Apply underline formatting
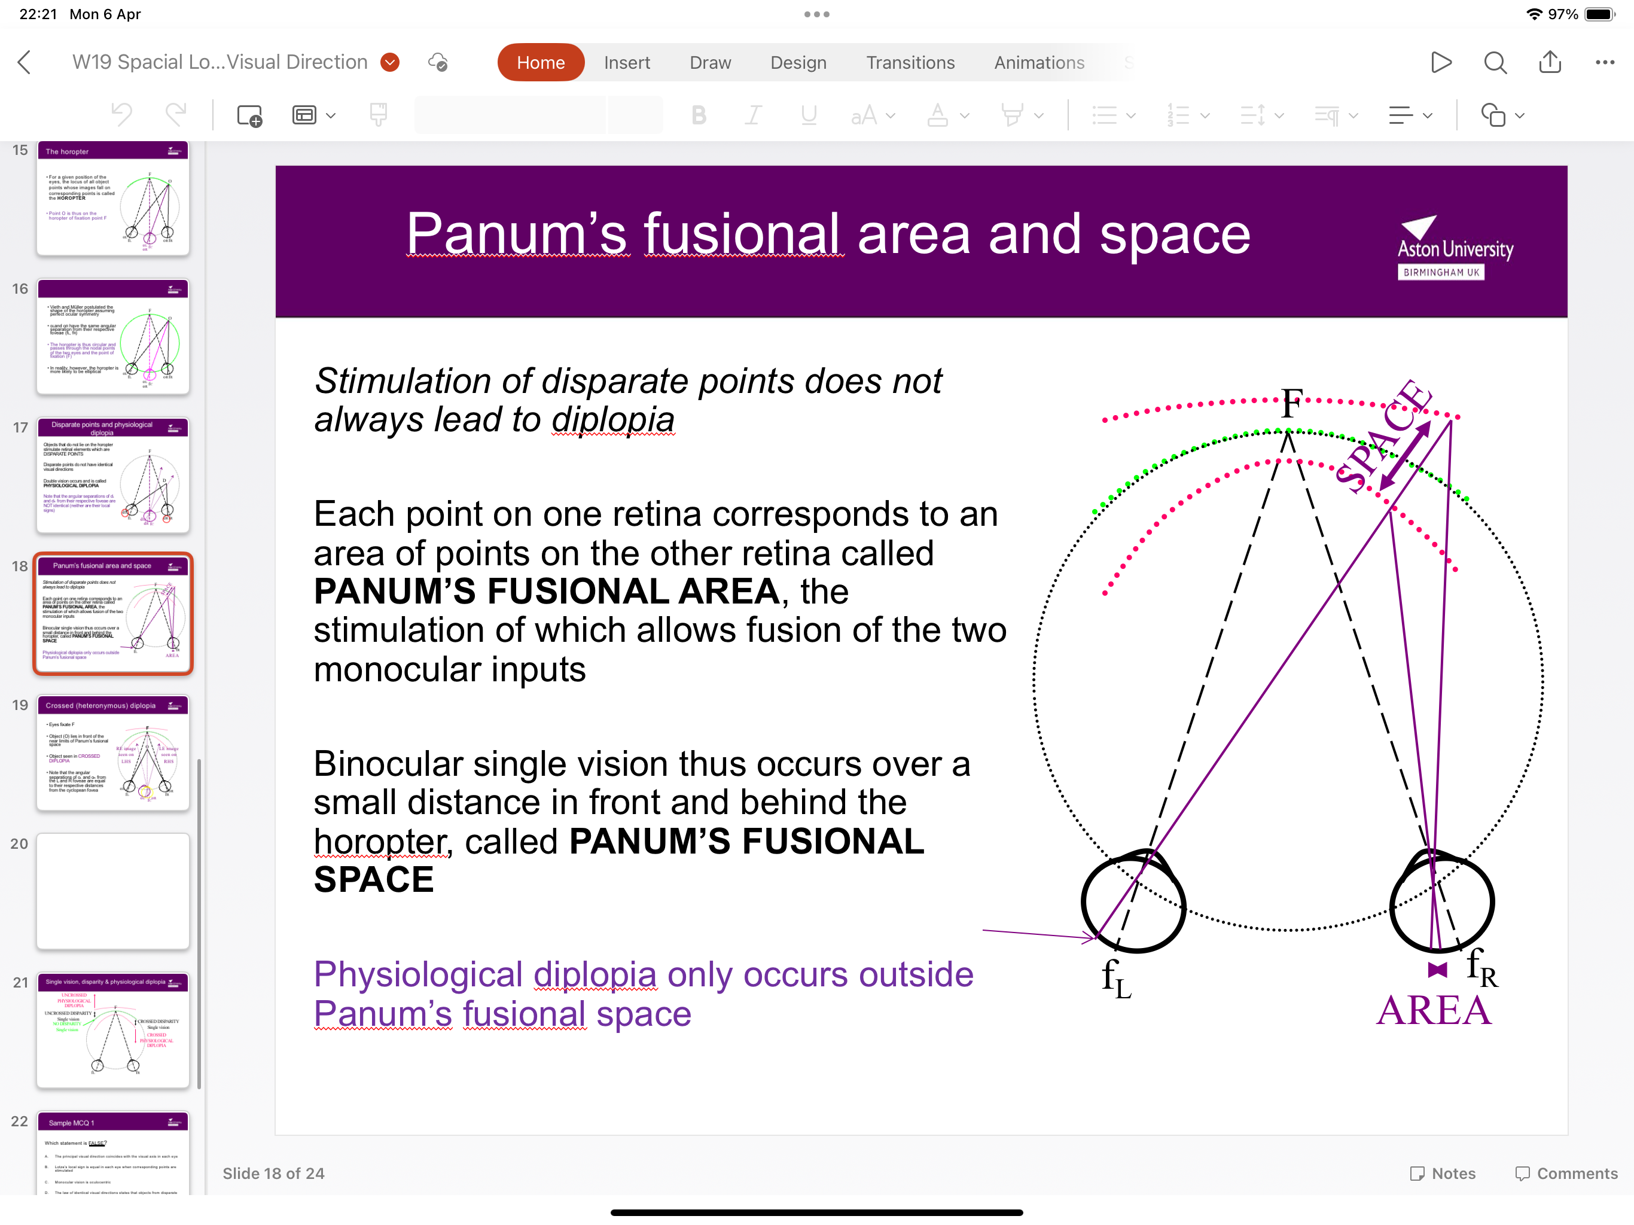1634x1225 pixels. (807, 115)
